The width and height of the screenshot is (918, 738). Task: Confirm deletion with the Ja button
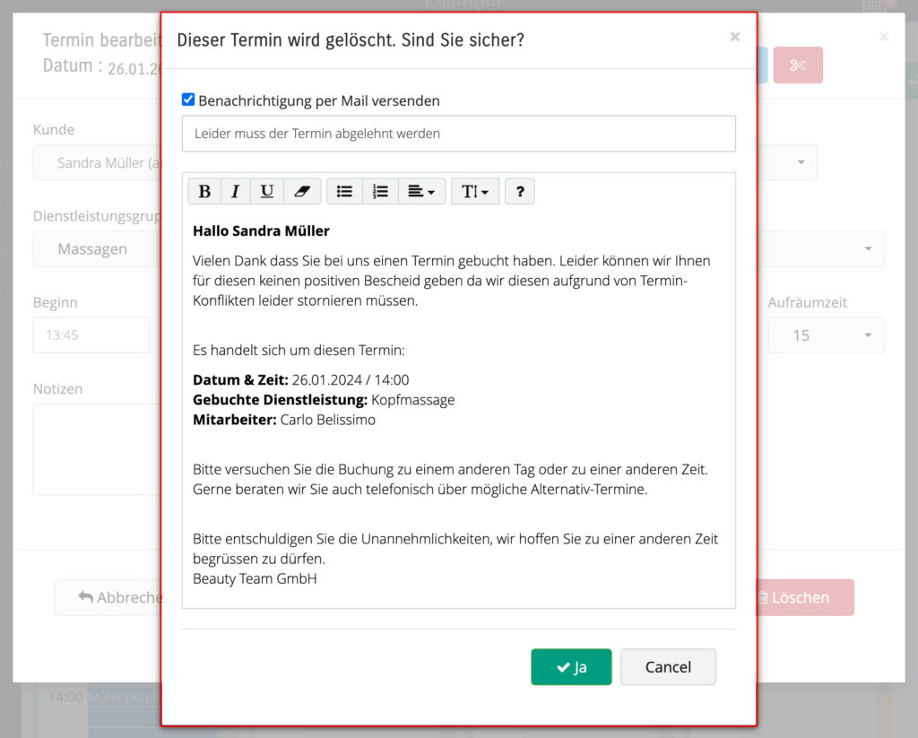pos(571,667)
